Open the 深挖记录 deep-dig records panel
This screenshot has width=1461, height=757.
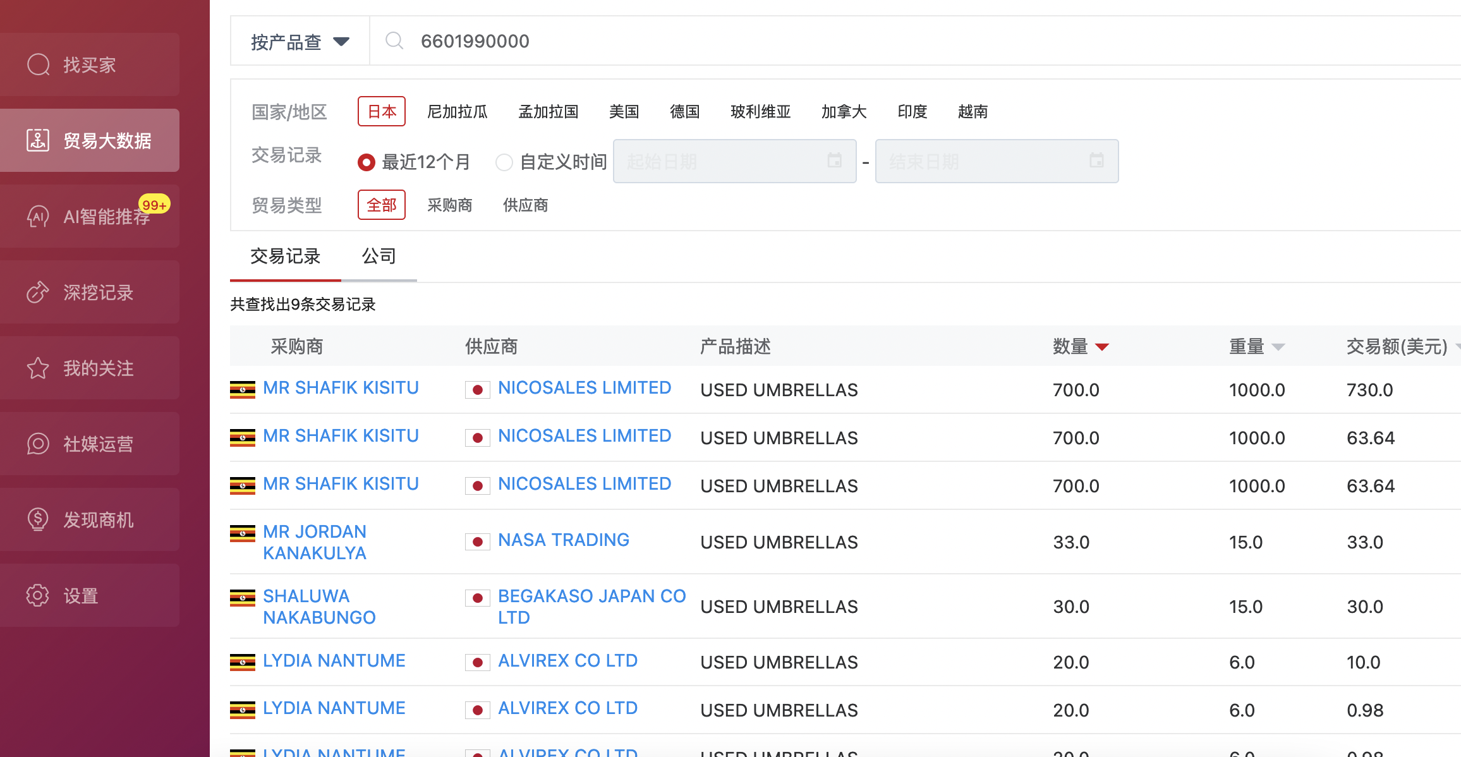pos(89,292)
